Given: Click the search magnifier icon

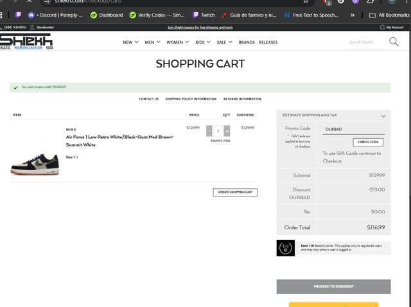Looking at the screenshot, I should [394, 42].
